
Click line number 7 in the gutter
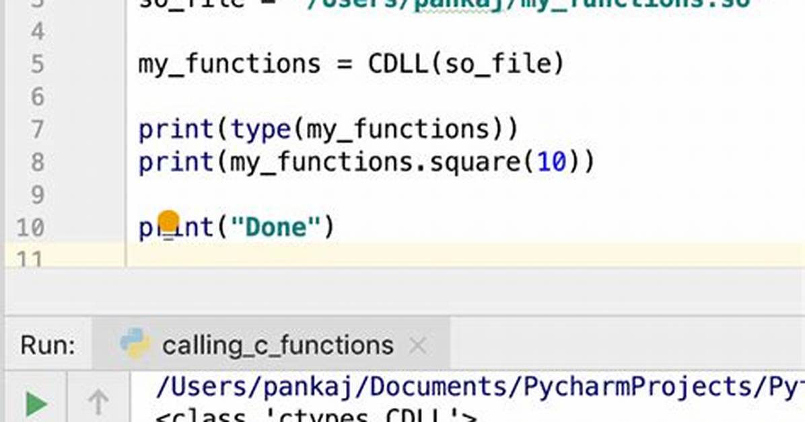[38, 129]
